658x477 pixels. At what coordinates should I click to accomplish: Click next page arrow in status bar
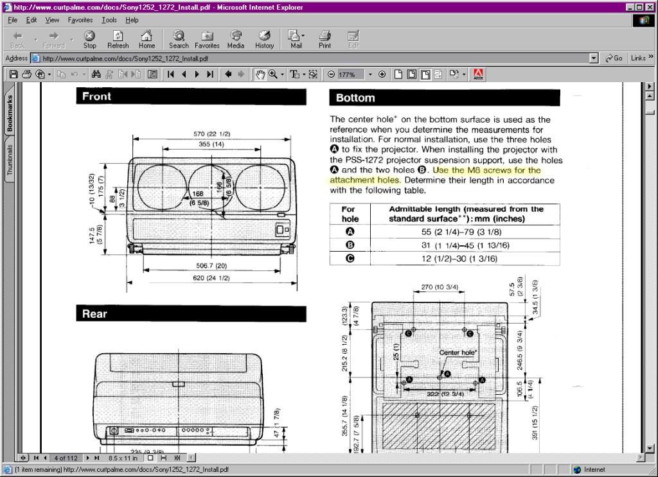(87, 458)
